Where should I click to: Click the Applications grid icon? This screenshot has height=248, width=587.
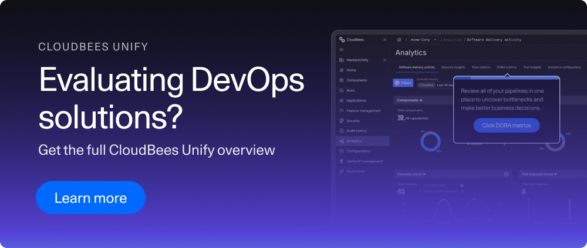342,100
